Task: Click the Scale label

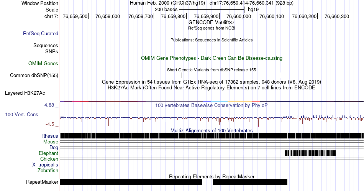Action: (x=52, y=10)
